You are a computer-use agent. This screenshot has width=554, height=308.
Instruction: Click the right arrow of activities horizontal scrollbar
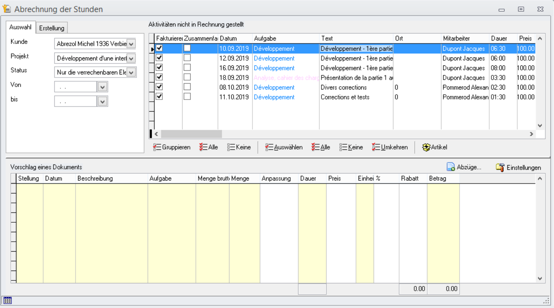[532, 134]
